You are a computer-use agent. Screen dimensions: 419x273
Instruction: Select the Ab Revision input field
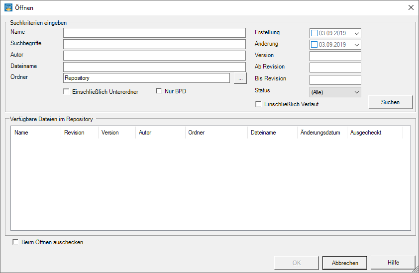click(335, 68)
